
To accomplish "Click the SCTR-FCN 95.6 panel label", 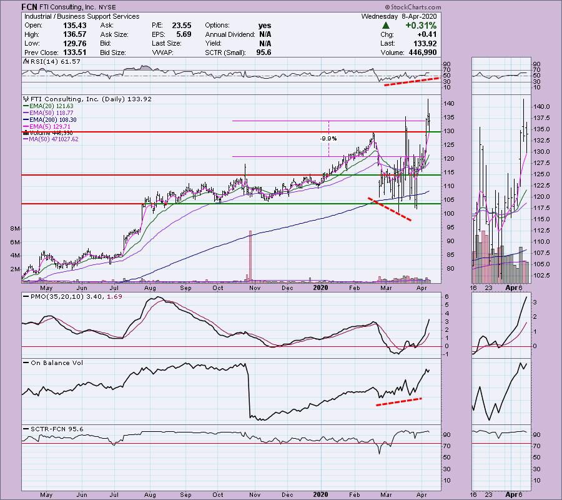I will (57, 429).
